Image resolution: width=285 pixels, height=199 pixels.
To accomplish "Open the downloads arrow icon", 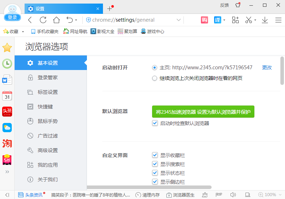I will 265,20.
